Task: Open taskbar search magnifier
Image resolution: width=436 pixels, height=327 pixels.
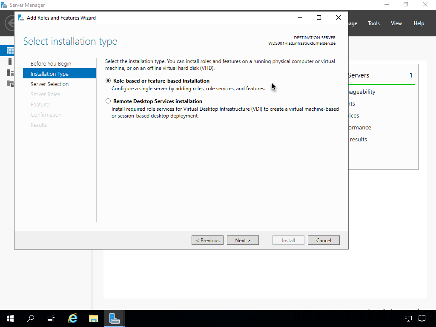Action: pyautogui.click(x=31, y=318)
